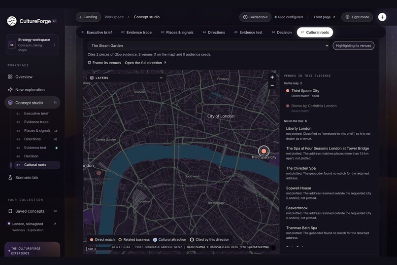Screen dimensions: 397x265
Task: Click Liberty London venue entry
Action: coord(329,133)
